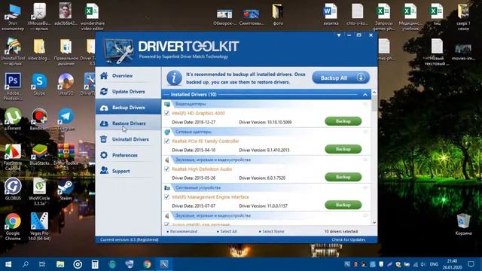Click driver list scrollbar down arrow
This screenshot has width=482, height=271.
(374, 222)
